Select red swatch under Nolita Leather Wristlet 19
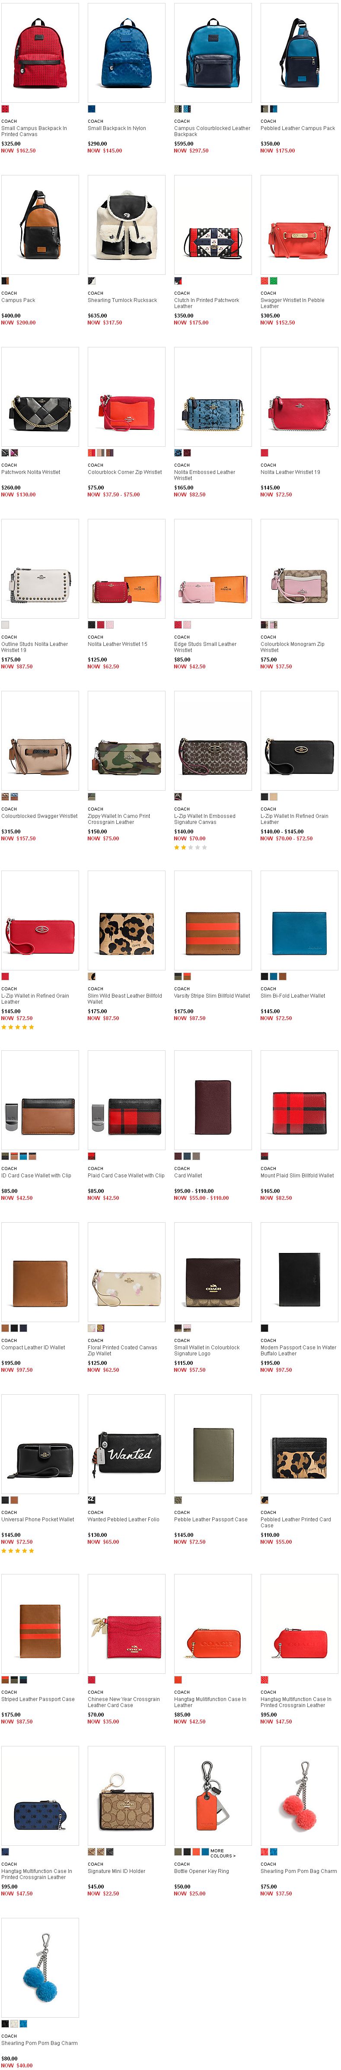 tap(264, 452)
